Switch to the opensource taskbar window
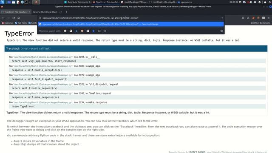Screen dimensions: 272x153 [x=185, y=2]
